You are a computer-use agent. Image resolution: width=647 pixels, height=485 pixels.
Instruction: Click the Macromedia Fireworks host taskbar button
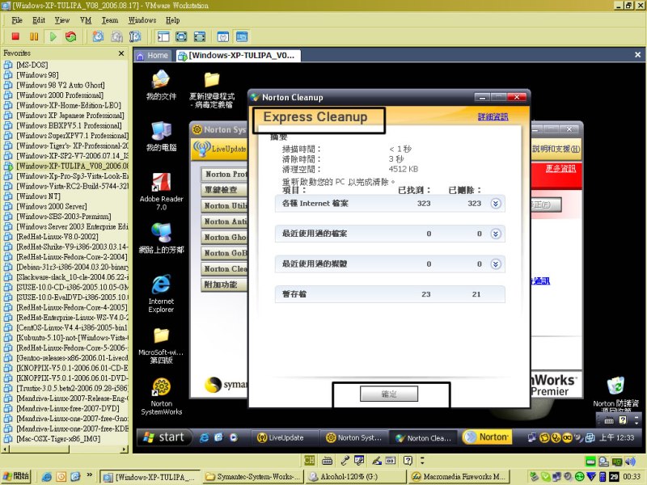pyautogui.click(x=458, y=477)
